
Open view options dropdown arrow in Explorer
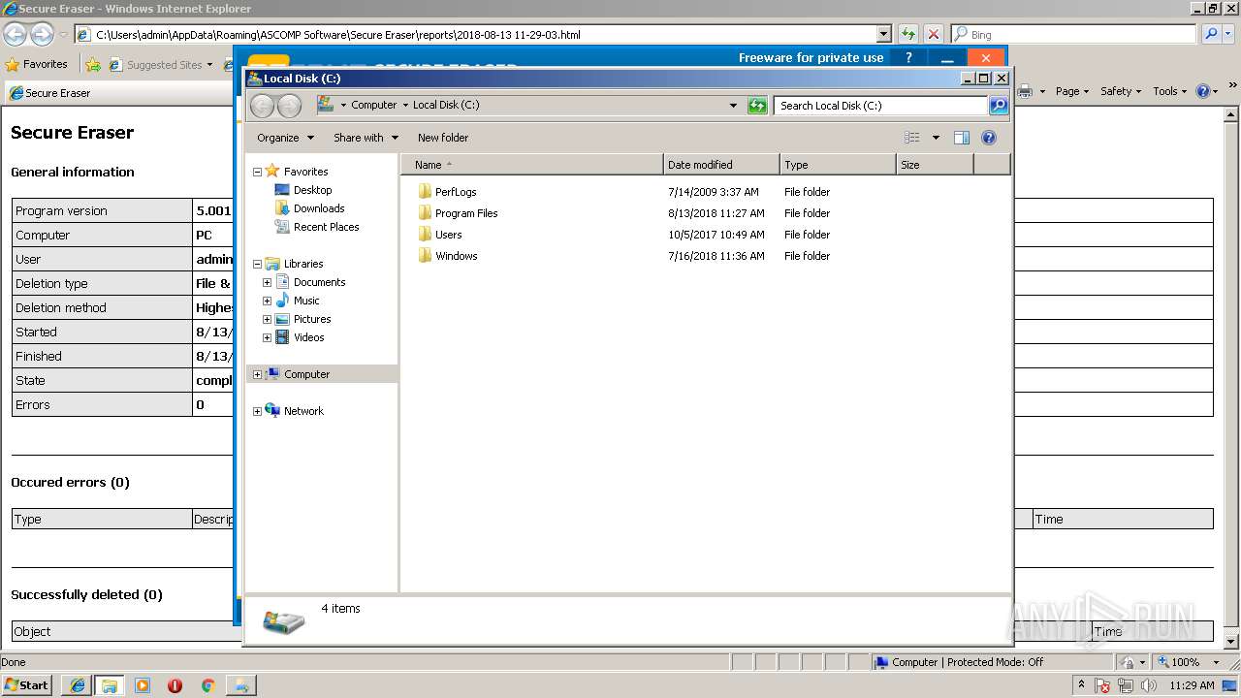(x=936, y=138)
